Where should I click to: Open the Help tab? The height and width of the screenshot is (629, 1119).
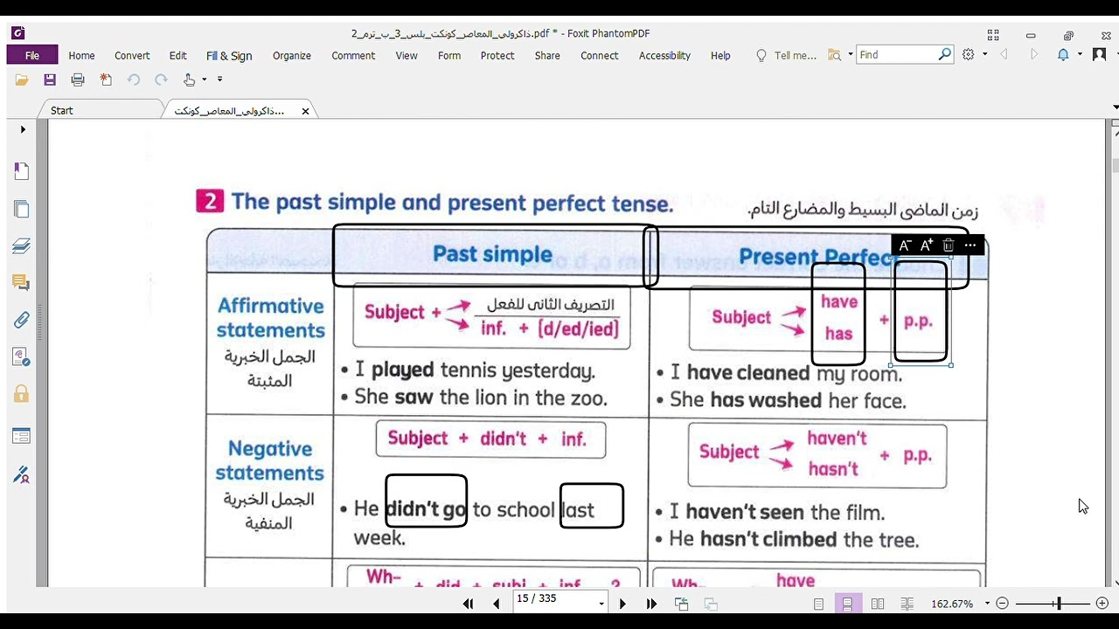(x=720, y=55)
